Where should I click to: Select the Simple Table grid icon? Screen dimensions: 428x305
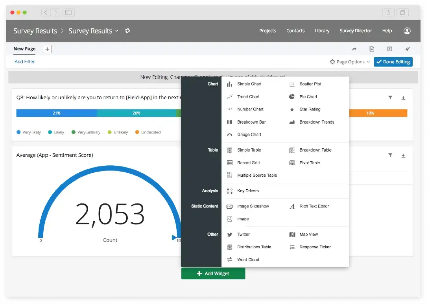tap(230, 150)
